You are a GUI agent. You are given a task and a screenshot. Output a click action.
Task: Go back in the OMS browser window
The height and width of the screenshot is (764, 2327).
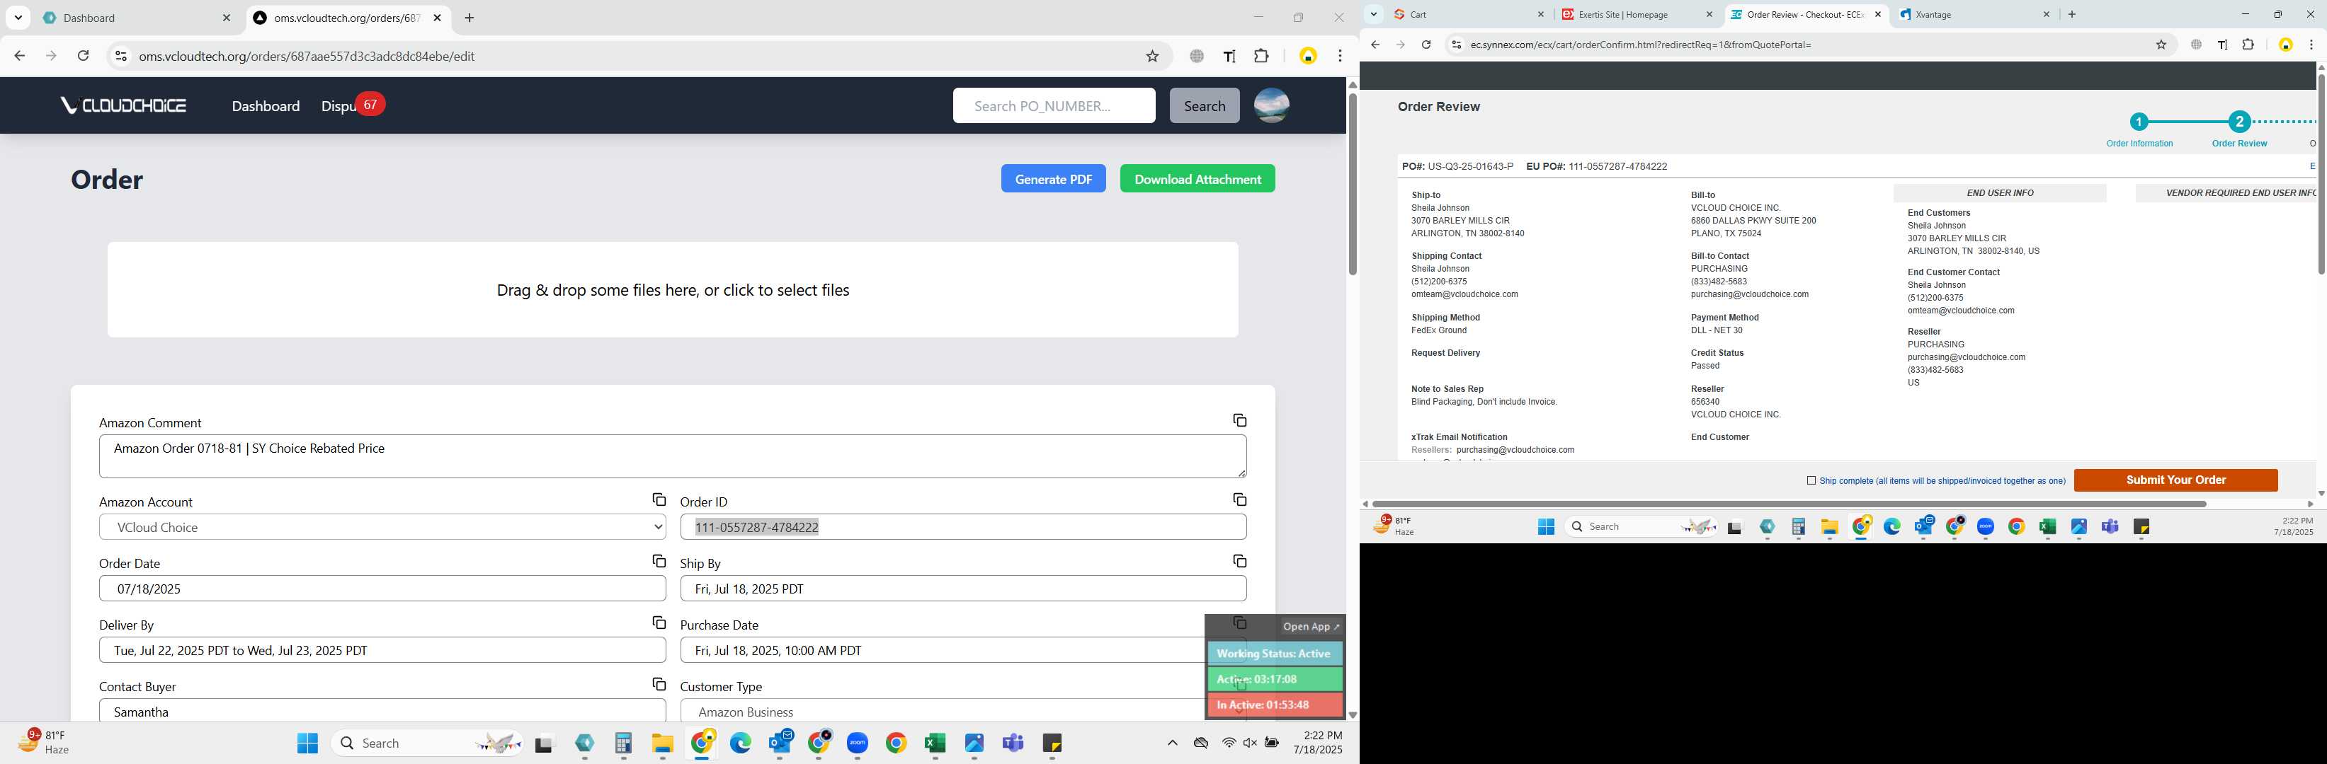coord(19,56)
